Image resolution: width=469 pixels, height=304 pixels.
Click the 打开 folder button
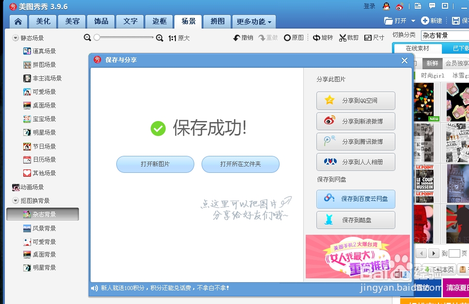(395, 21)
